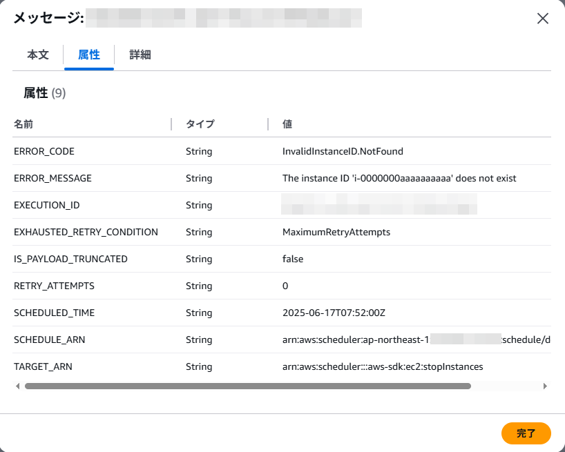
Task: Click the scroll right arrow
Action: coord(545,386)
